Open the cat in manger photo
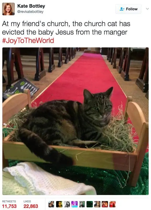This screenshot has width=151, height=210. [x=75, y=121]
